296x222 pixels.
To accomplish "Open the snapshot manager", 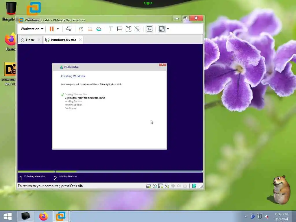I will click(x=99, y=29).
